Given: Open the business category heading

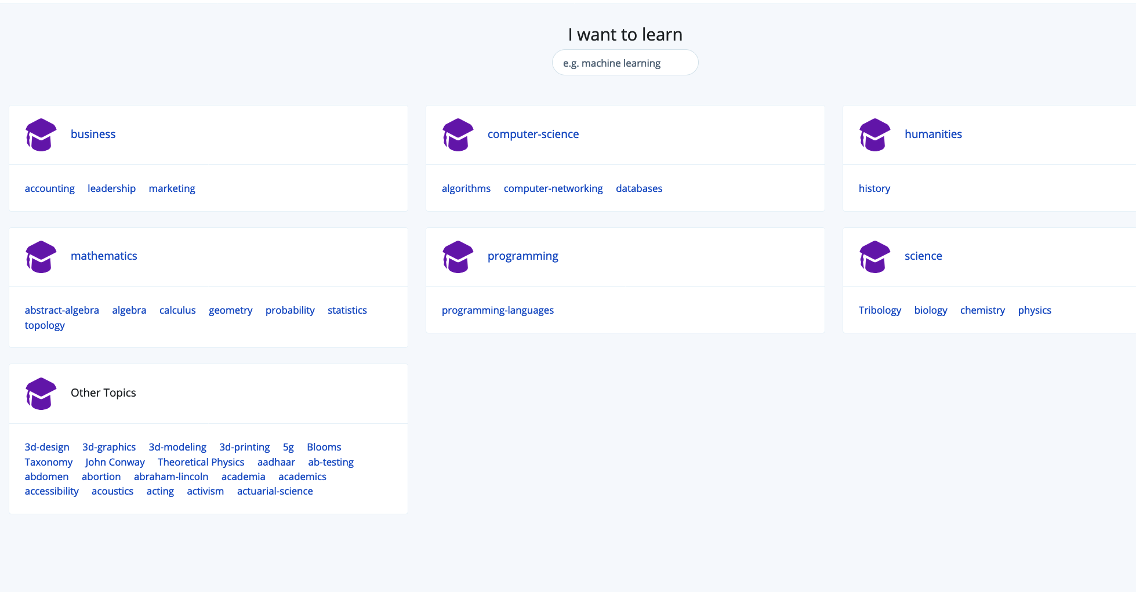Looking at the screenshot, I should (x=93, y=134).
